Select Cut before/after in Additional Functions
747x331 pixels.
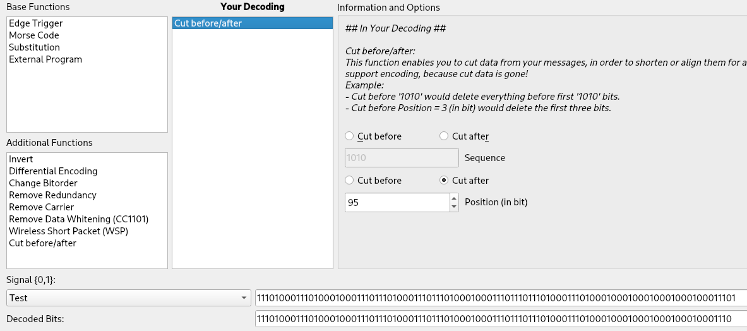pos(42,243)
